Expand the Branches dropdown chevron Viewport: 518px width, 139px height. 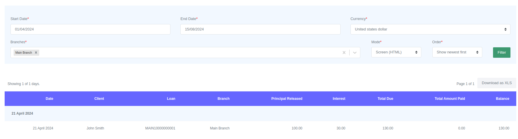[355, 53]
